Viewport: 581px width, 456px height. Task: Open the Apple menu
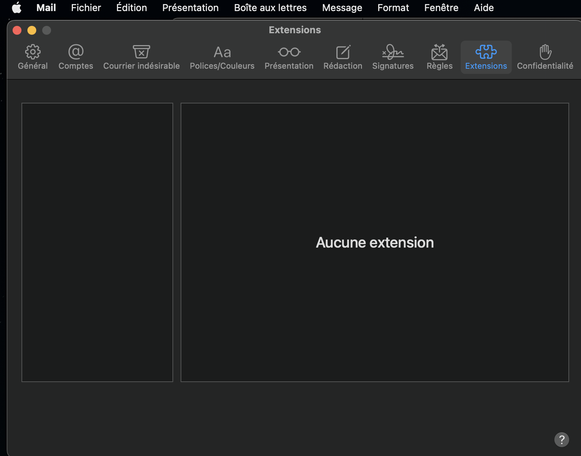(x=17, y=8)
